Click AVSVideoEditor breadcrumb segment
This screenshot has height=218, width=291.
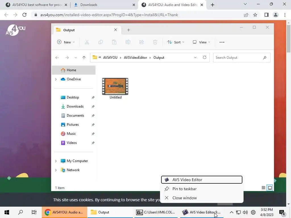coord(135,58)
